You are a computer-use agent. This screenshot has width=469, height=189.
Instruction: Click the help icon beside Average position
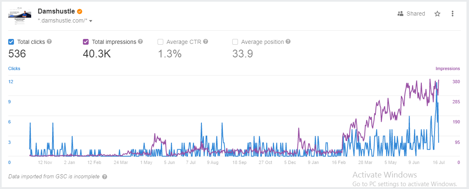(288, 41)
